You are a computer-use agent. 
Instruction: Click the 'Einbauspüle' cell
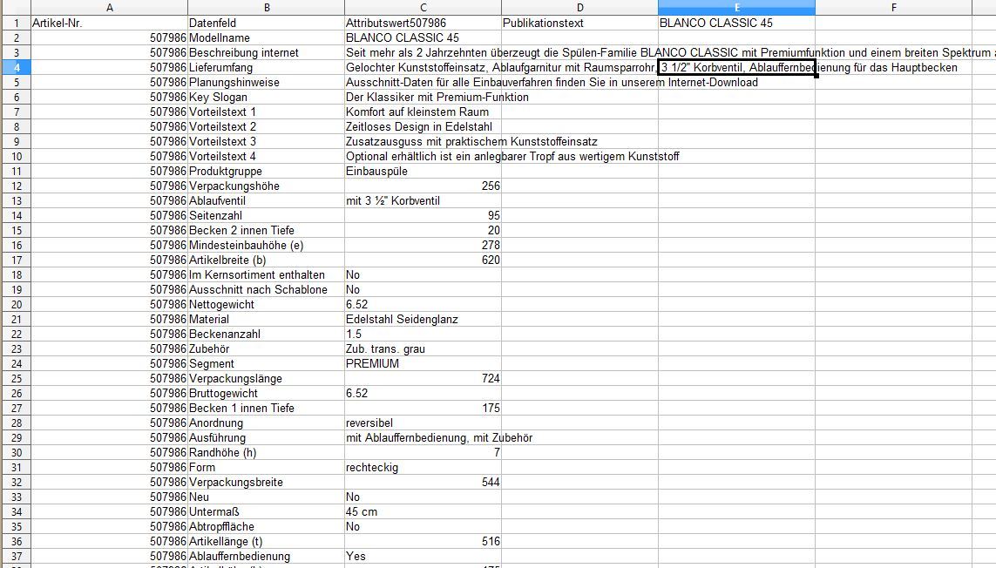pyautogui.click(x=423, y=172)
